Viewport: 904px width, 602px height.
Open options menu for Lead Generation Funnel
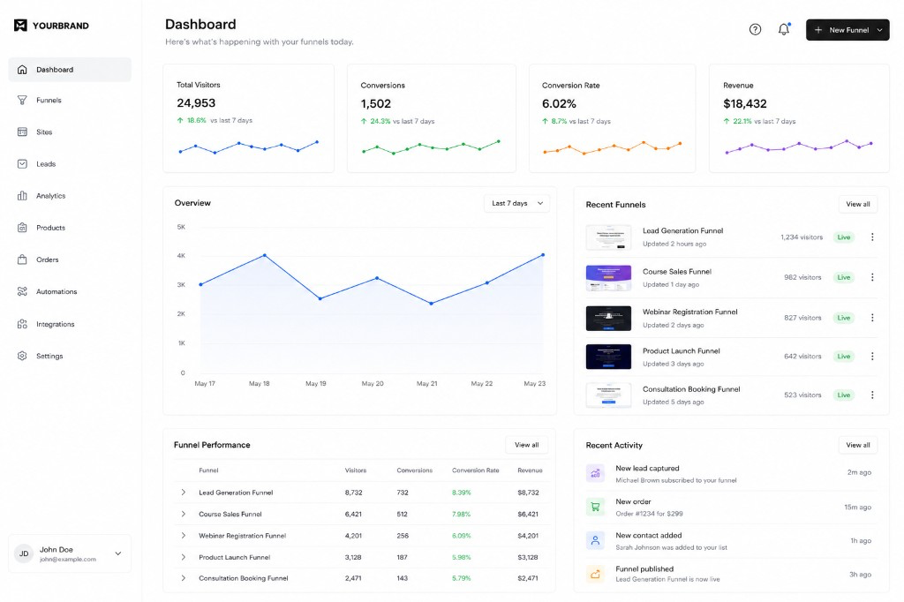point(872,237)
